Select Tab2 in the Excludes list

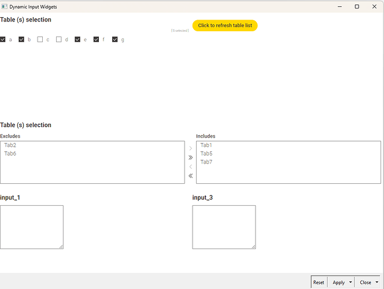[x=10, y=145]
